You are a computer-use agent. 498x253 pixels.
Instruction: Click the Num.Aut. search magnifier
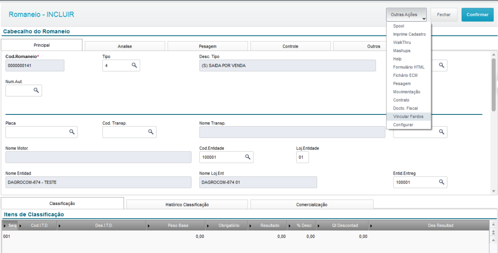click(x=36, y=90)
